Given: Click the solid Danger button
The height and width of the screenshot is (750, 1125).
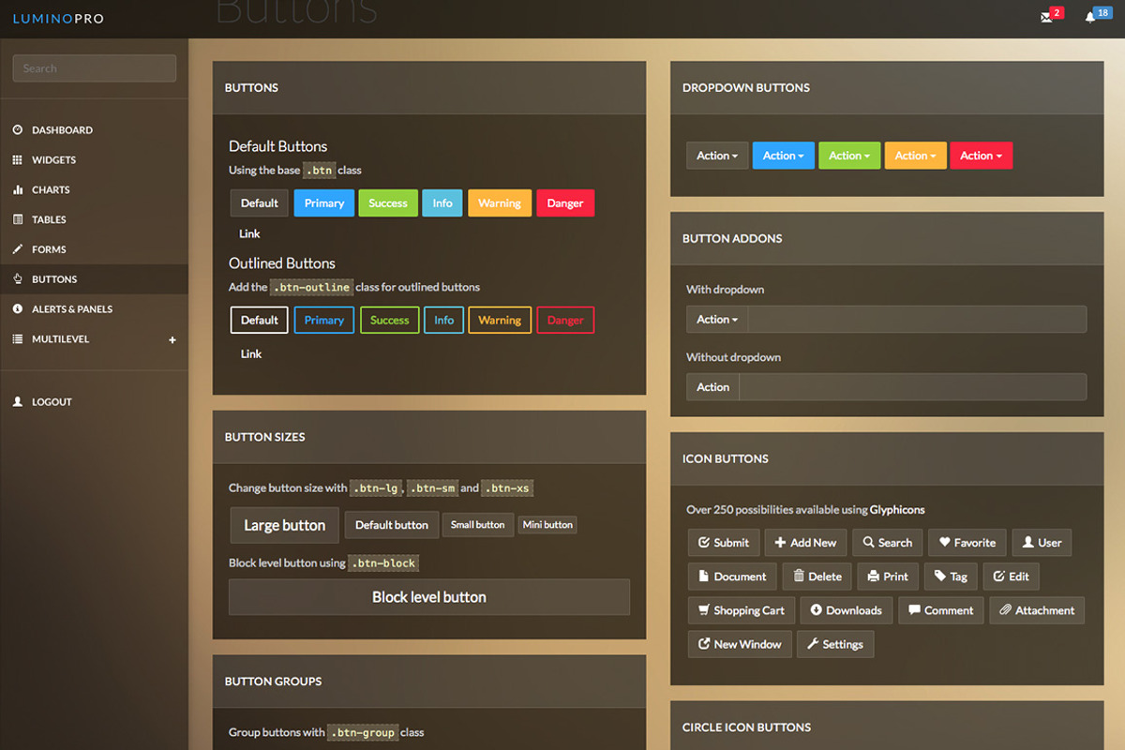Looking at the screenshot, I should 565,203.
